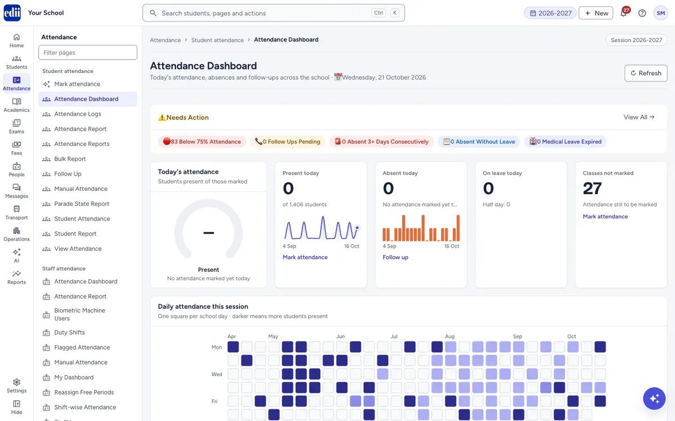Screen dimensions: 675x421
Task: Click the Absent today bar chart
Action: (421, 228)
